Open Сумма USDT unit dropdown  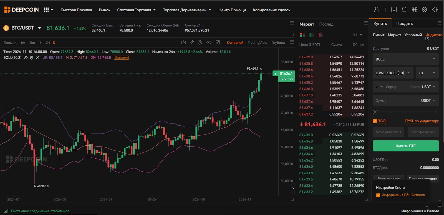click(428, 101)
